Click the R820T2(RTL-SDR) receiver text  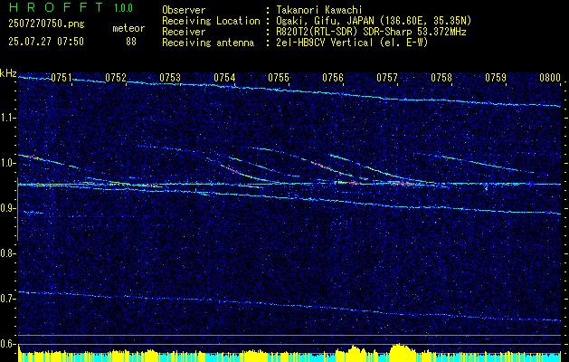click(370, 32)
